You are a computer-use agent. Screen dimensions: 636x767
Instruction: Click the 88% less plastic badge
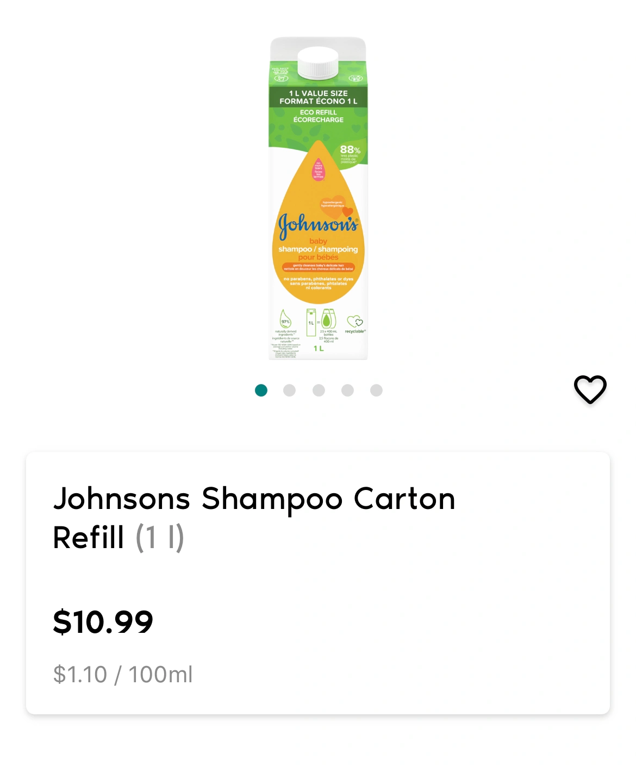click(x=350, y=154)
